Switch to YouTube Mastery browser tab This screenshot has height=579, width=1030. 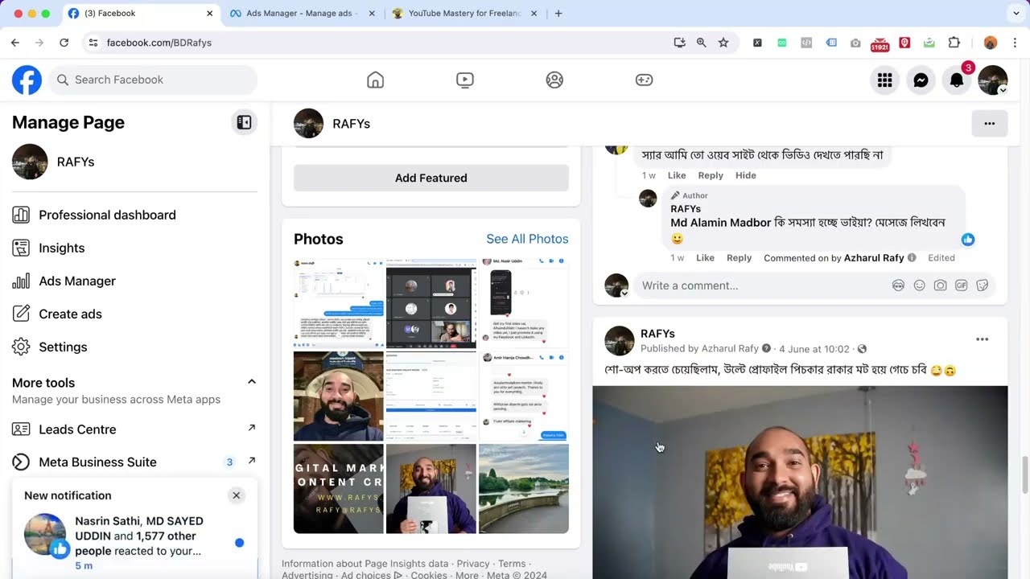[464, 13]
